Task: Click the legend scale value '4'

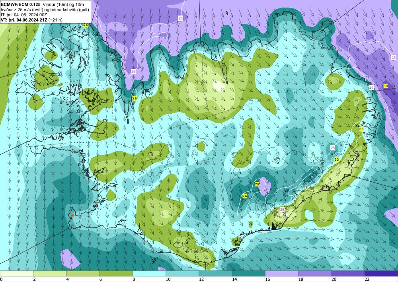Action: (68, 279)
